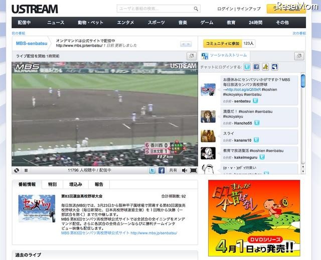Open the ログイン link
Viewport: 321px width, 260px height.
pos(225,9)
